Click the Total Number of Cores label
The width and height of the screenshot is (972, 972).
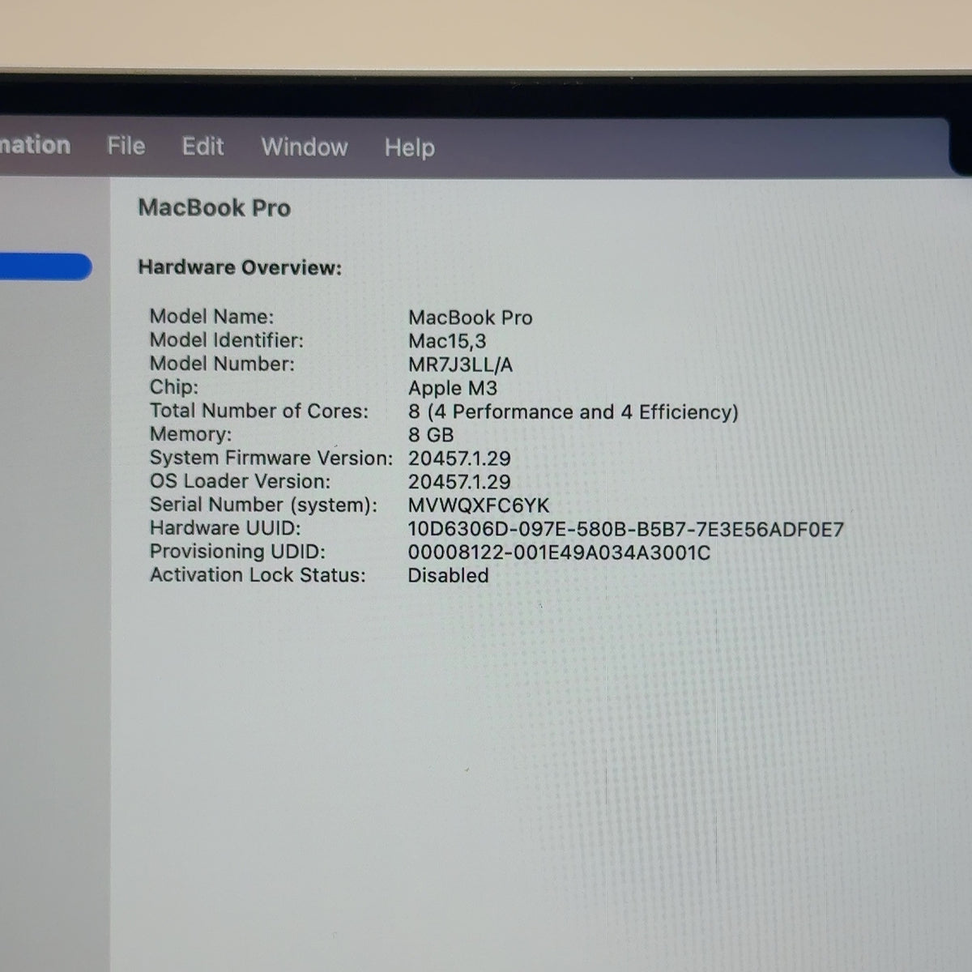click(x=259, y=411)
